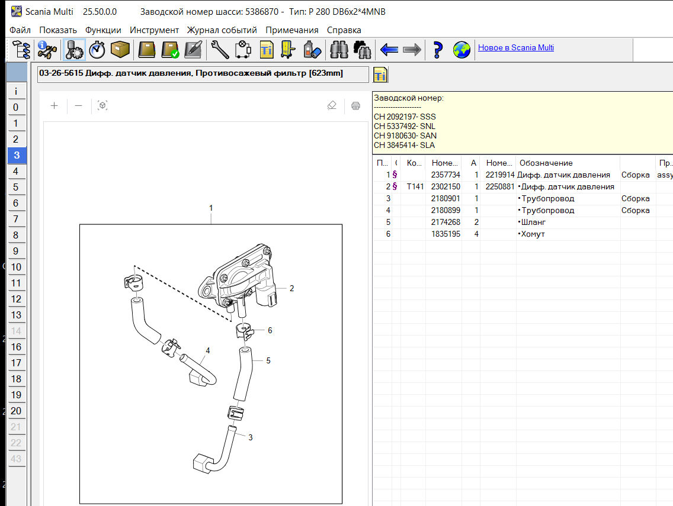Open the wiring diagram circuit icon

point(243,50)
